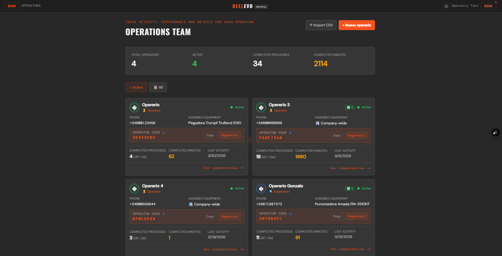Copy Operario 4's operator code BF0C8538
This screenshot has height=256, width=502.
click(210, 216)
